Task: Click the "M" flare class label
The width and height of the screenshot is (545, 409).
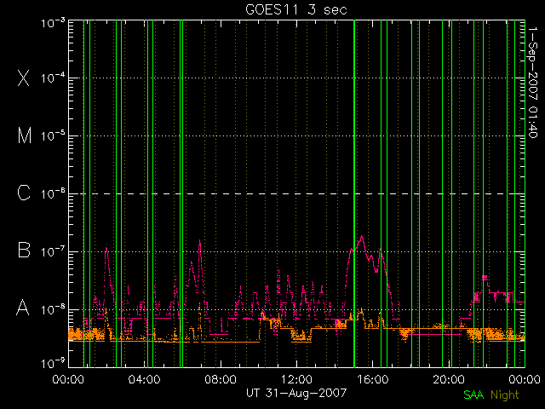Action: click(x=25, y=135)
